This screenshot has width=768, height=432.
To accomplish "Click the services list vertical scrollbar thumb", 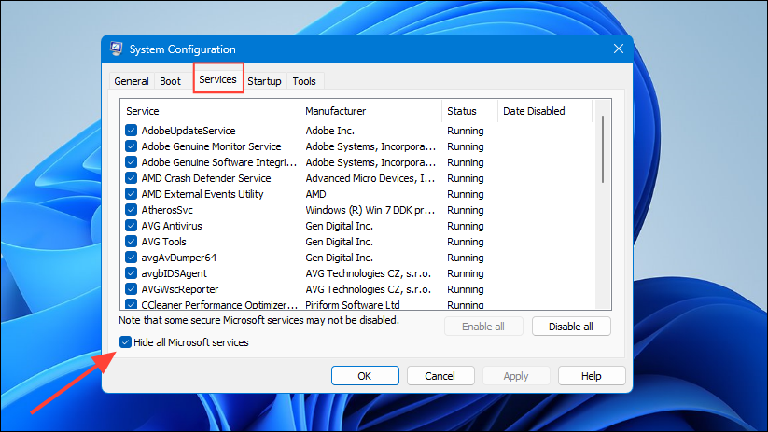I will pyautogui.click(x=603, y=149).
